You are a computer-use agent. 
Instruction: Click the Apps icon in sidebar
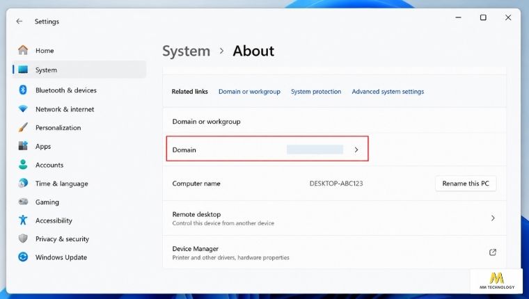click(x=23, y=146)
